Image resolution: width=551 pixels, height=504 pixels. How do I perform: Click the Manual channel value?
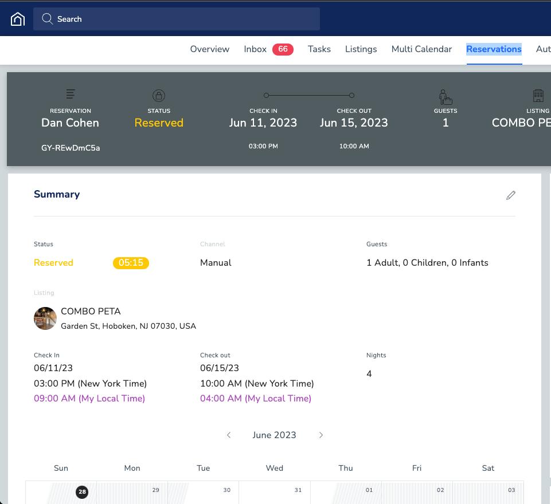click(216, 263)
